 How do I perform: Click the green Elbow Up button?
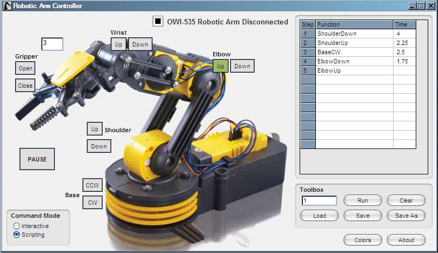(x=220, y=66)
